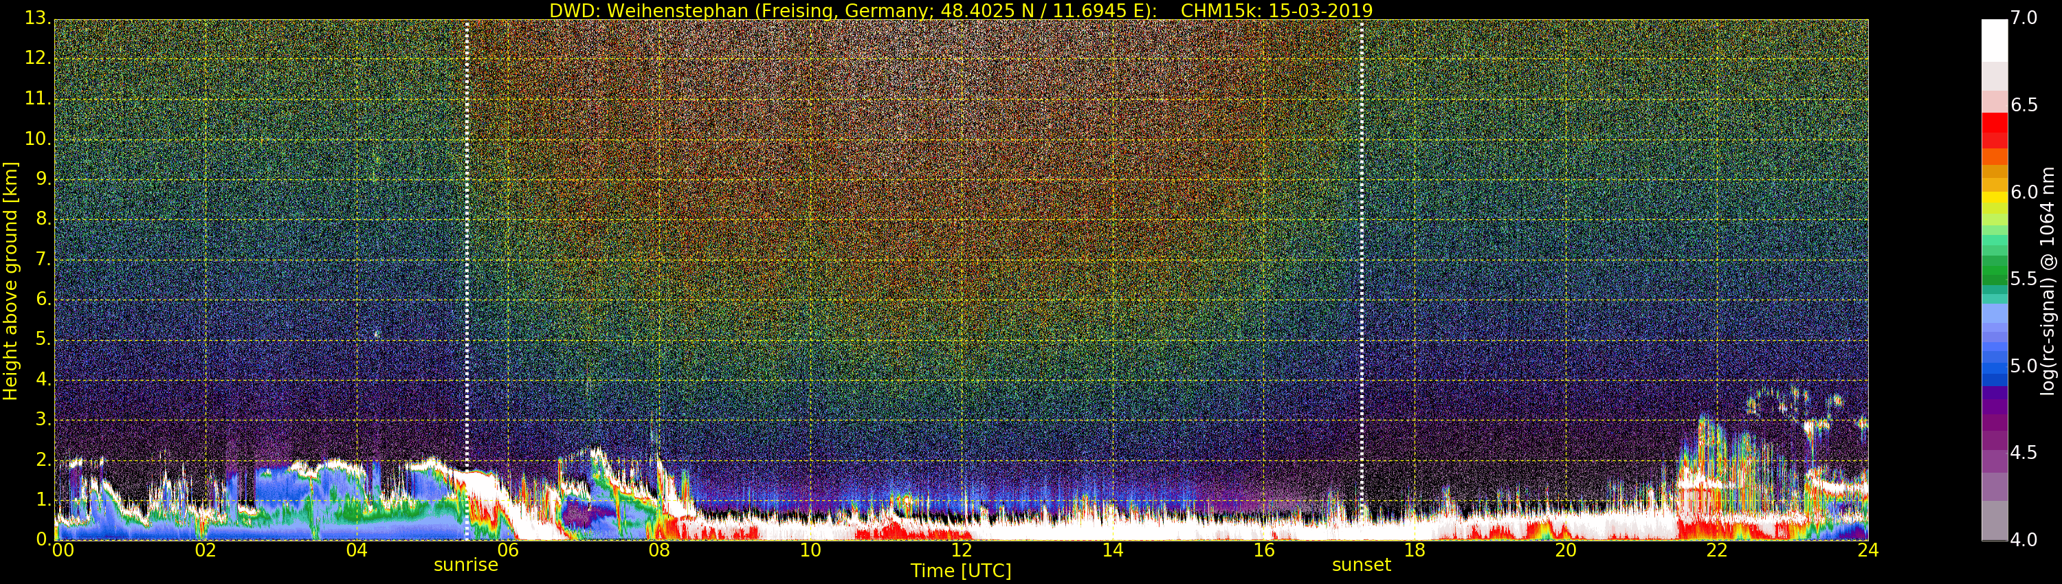Click the white segment at top of colorbar
This screenshot has width=2062, height=584.
coord(1995,40)
